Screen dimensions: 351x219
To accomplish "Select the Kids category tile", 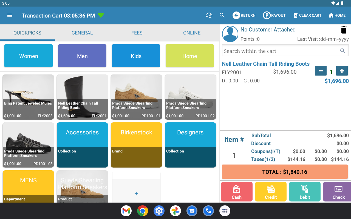I will tap(136, 56).
